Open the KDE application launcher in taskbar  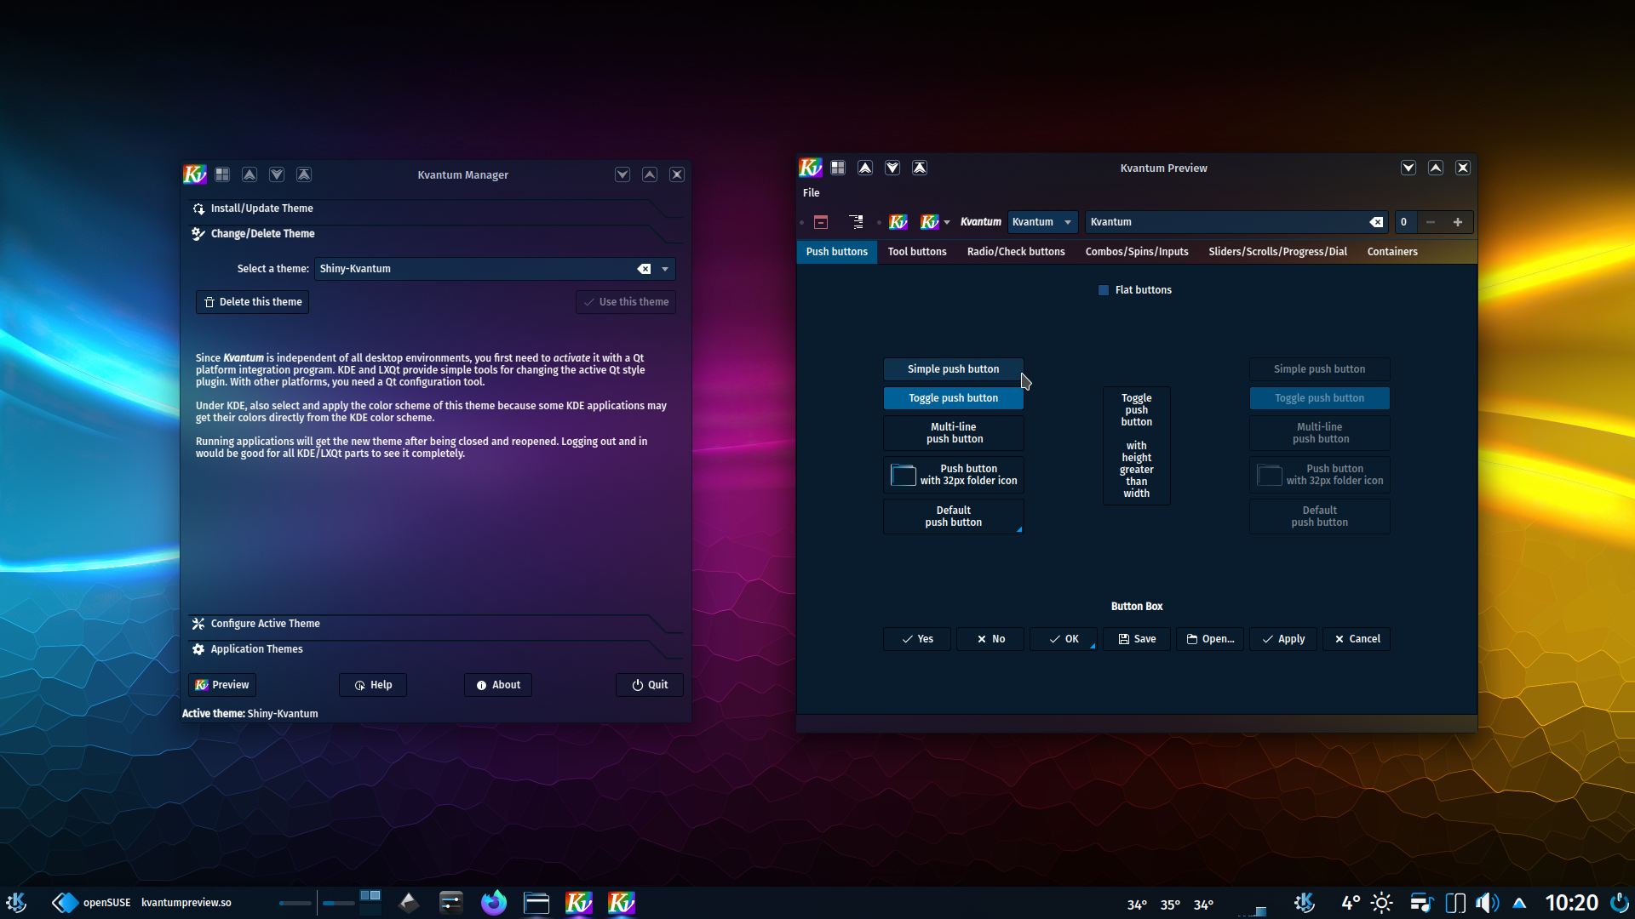click(16, 903)
